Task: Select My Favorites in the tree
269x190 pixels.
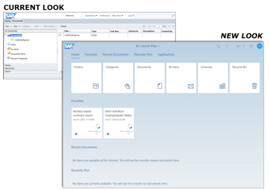Action: pos(16,35)
